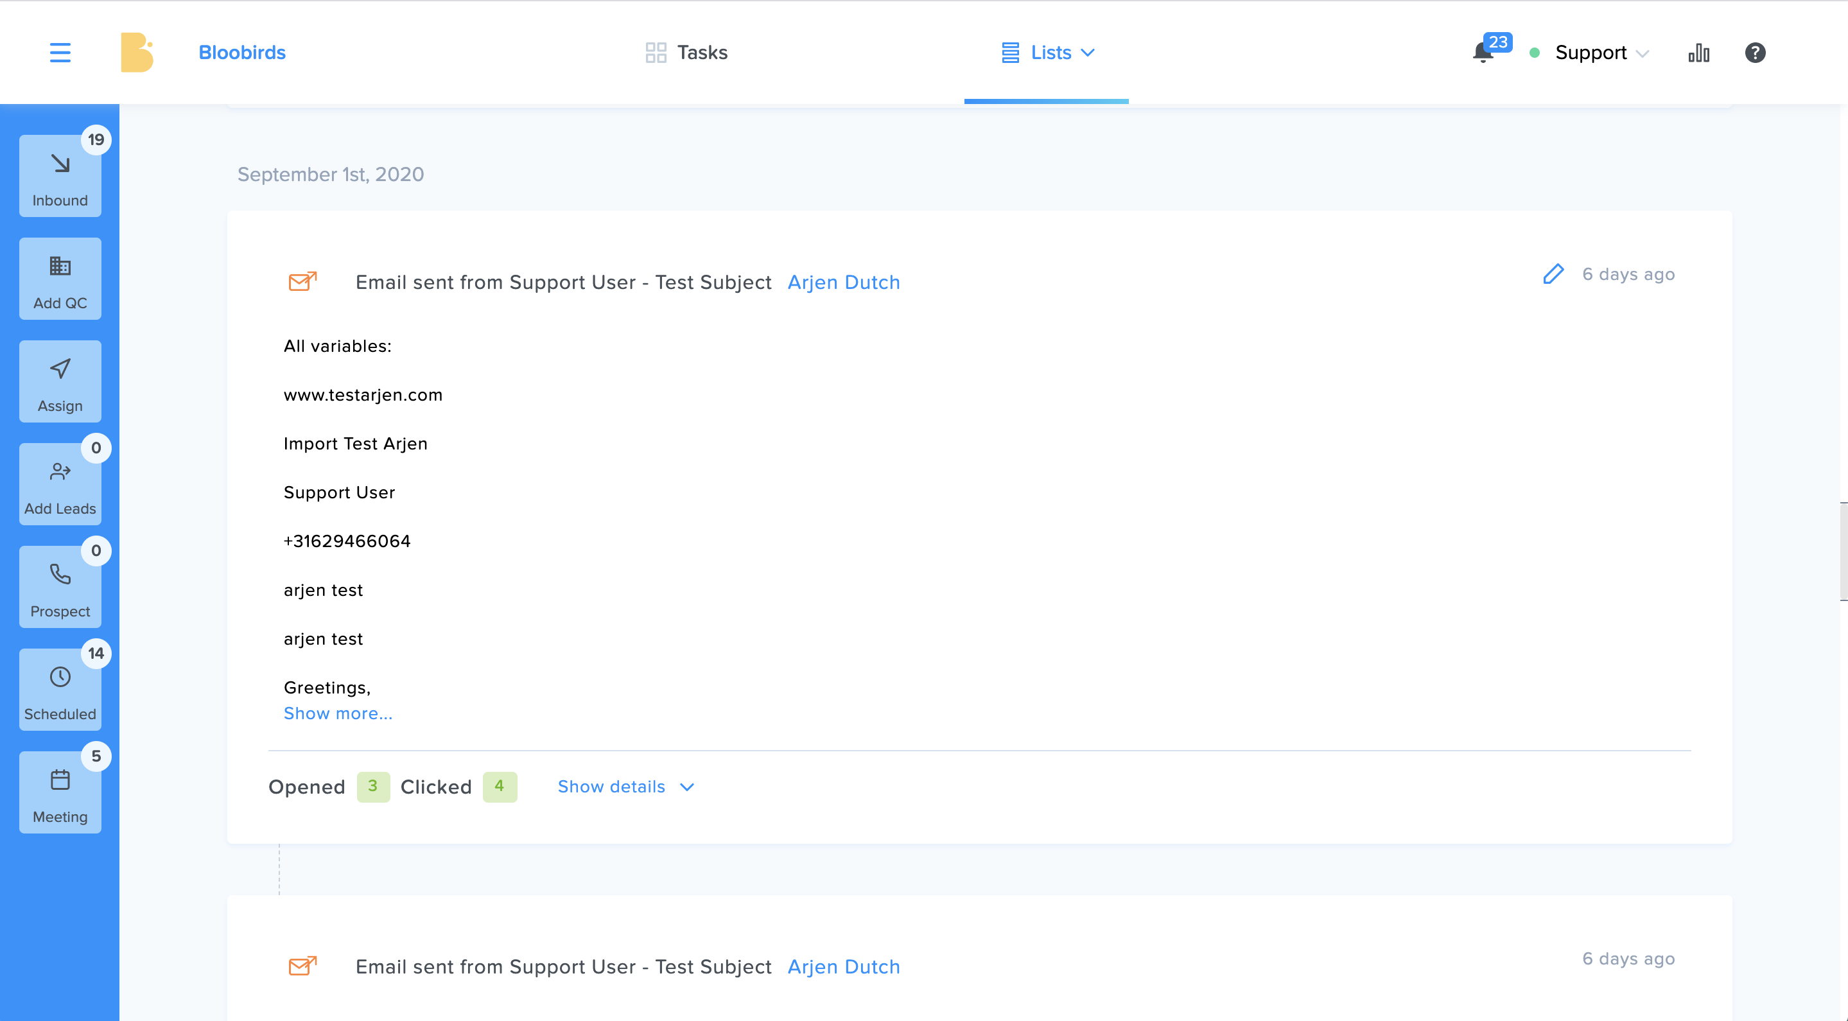Click the page scrollbar thumb
Screen dimensions: 1848x1021
point(1843,551)
